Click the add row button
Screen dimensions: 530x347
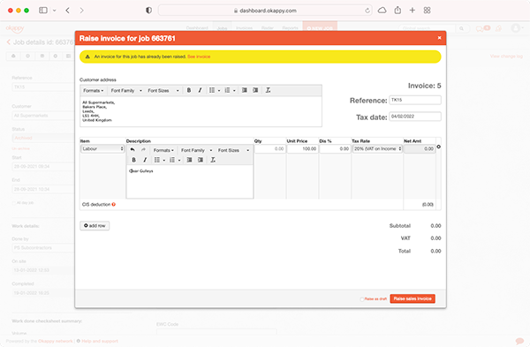[95, 225]
